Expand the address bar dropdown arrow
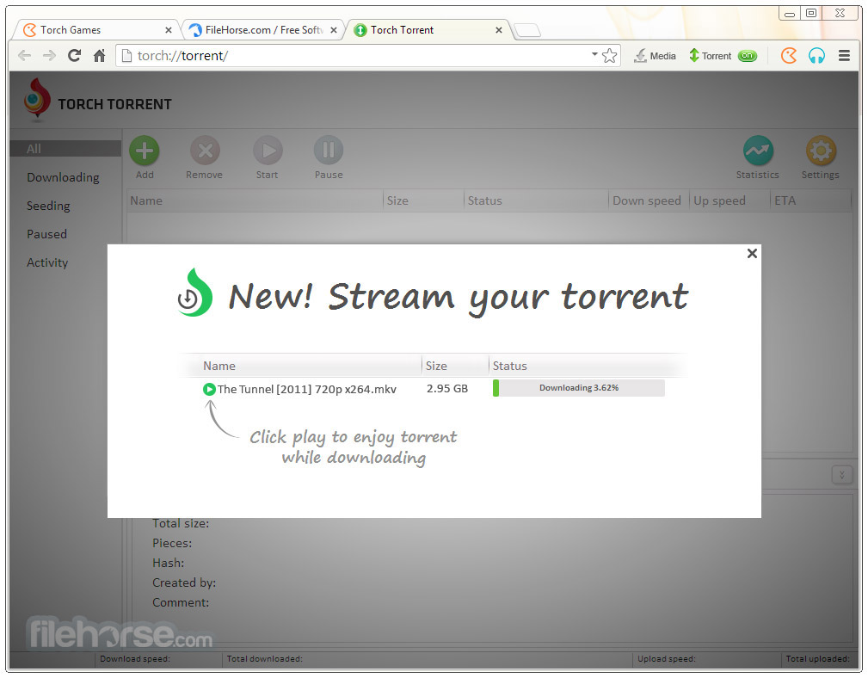868x678 pixels. (594, 54)
